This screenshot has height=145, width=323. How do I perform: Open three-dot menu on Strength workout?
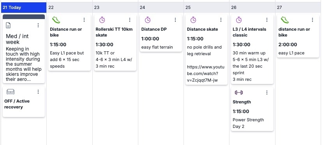[267, 93]
